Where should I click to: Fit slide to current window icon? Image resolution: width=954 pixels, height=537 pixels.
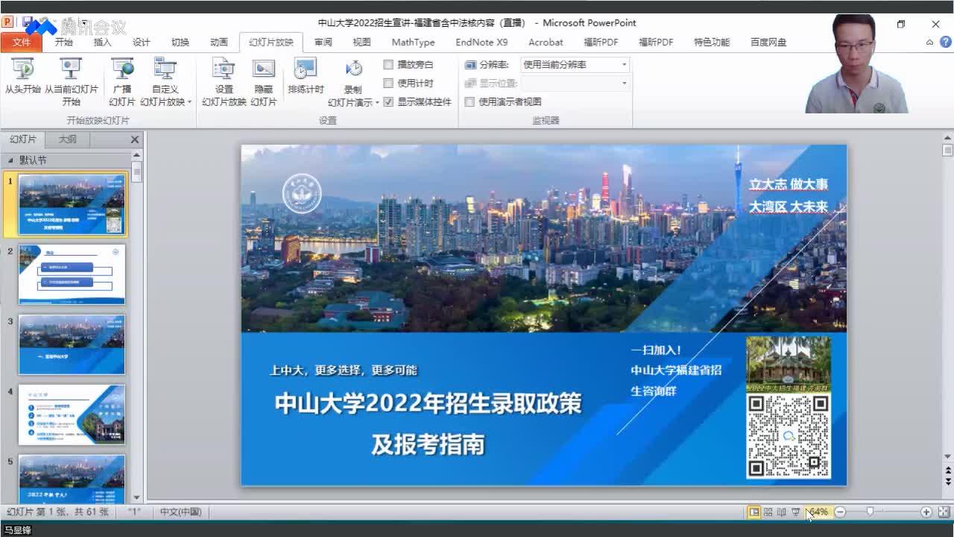[x=944, y=512]
